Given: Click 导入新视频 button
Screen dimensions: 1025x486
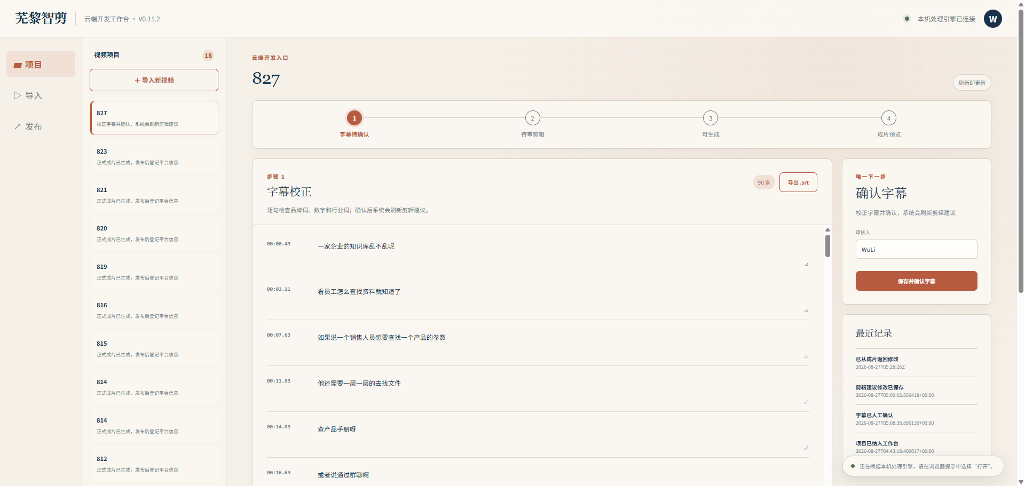Looking at the screenshot, I should click(x=154, y=80).
